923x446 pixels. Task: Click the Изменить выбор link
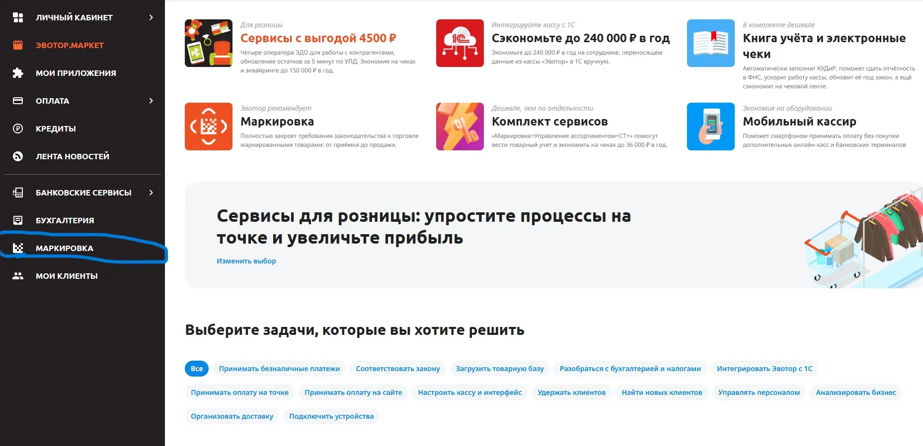(246, 261)
